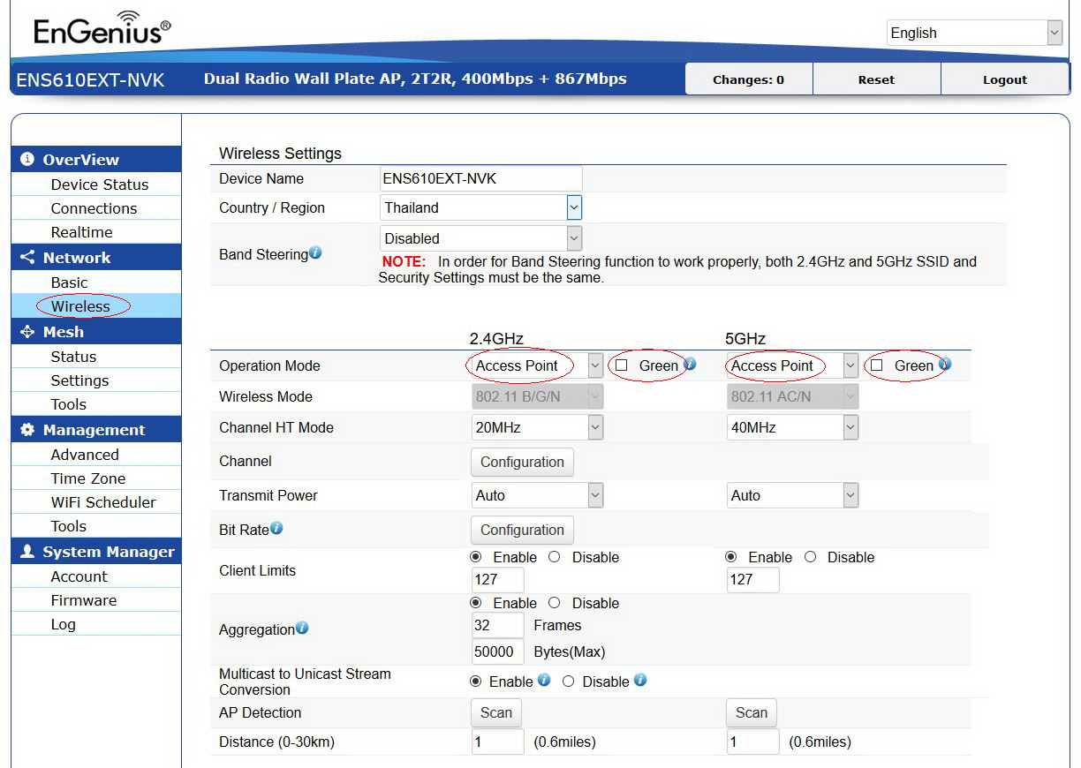
Task: Click info icon next to Multicast Disable
Action: tap(640, 680)
